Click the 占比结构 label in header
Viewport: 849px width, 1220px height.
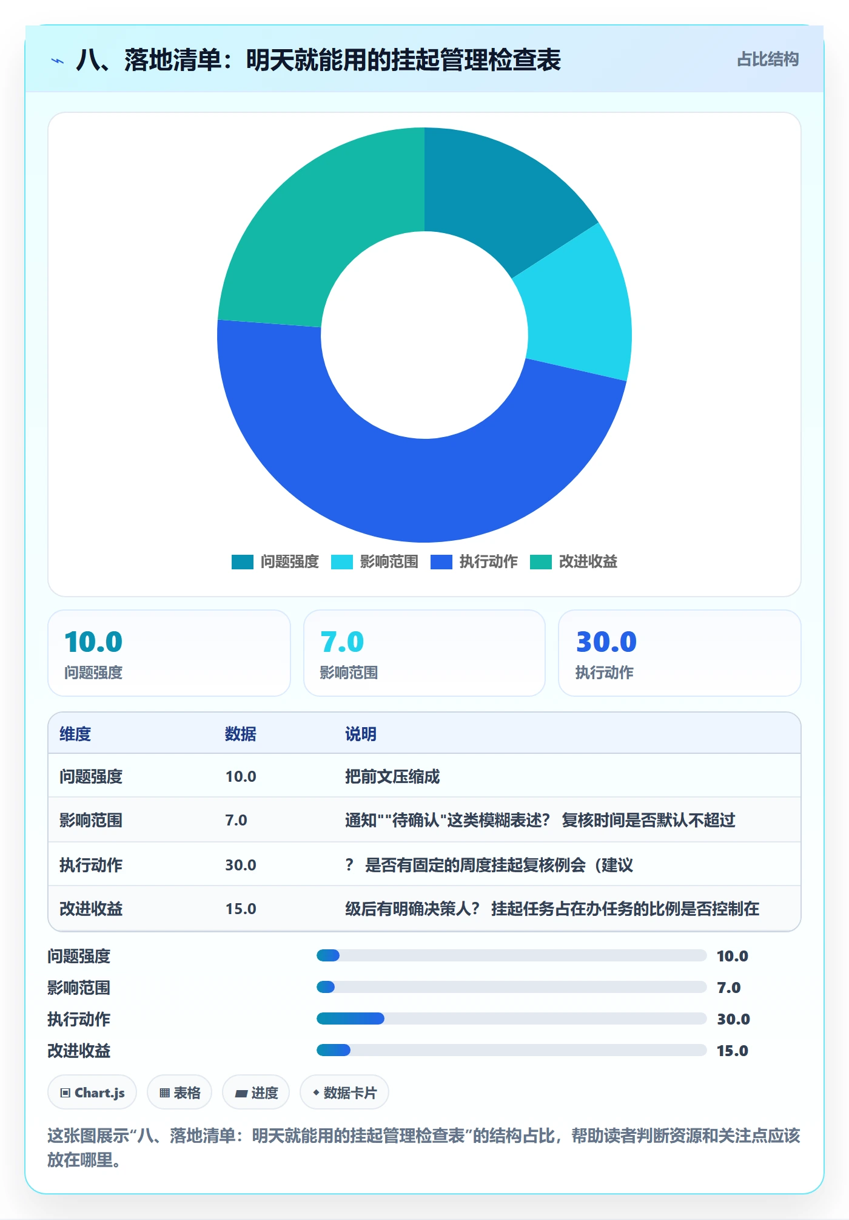click(768, 59)
